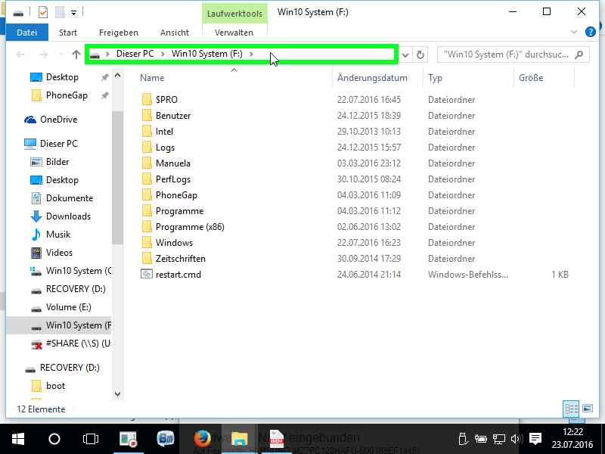The width and height of the screenshot is (605, 454).
Task: Open Bilder in the navigation pane
Action: (x=57, y=162)
